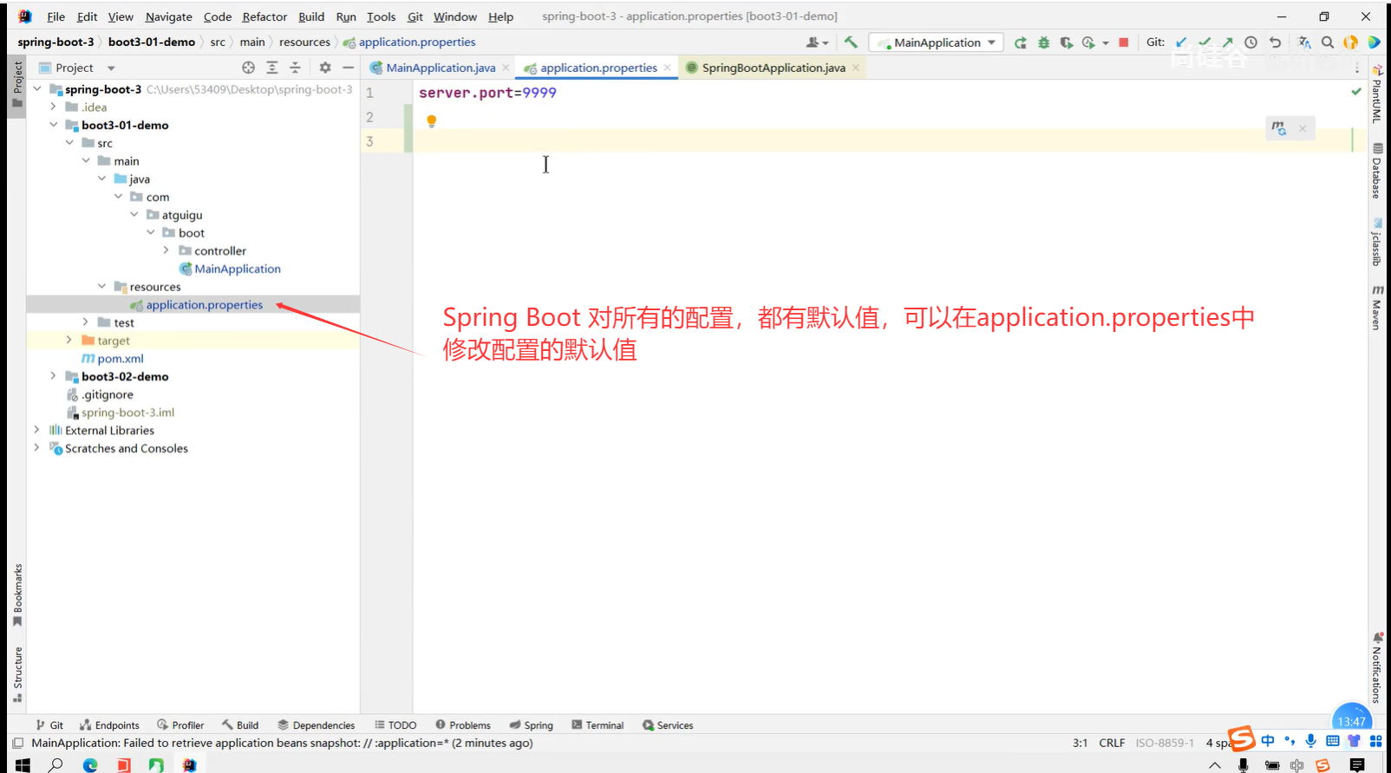
Task: Click the ISO-8859-1 encoding indicator
Action: (x=1165, y=743)
